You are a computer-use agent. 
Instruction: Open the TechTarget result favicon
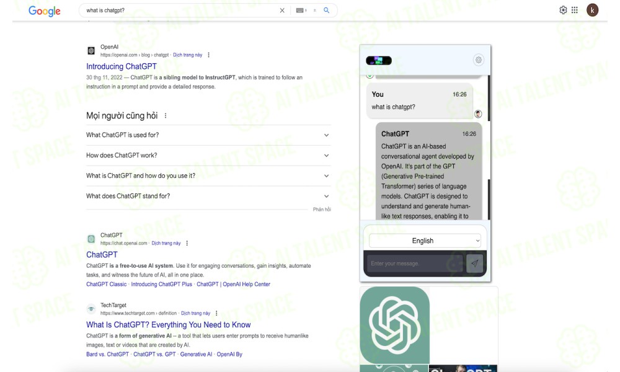(x=91, y=309)
